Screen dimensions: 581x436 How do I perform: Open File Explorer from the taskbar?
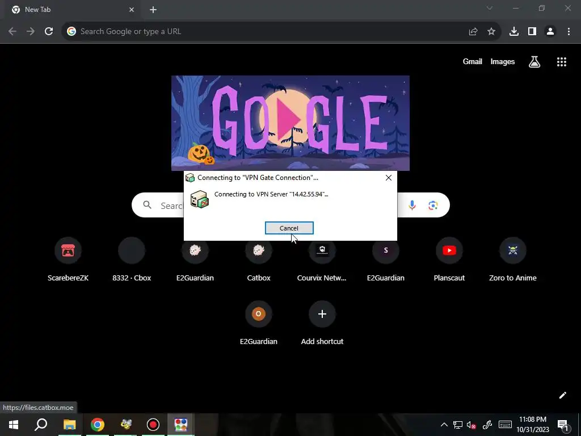pyautogui.click(x=69, y=425)
